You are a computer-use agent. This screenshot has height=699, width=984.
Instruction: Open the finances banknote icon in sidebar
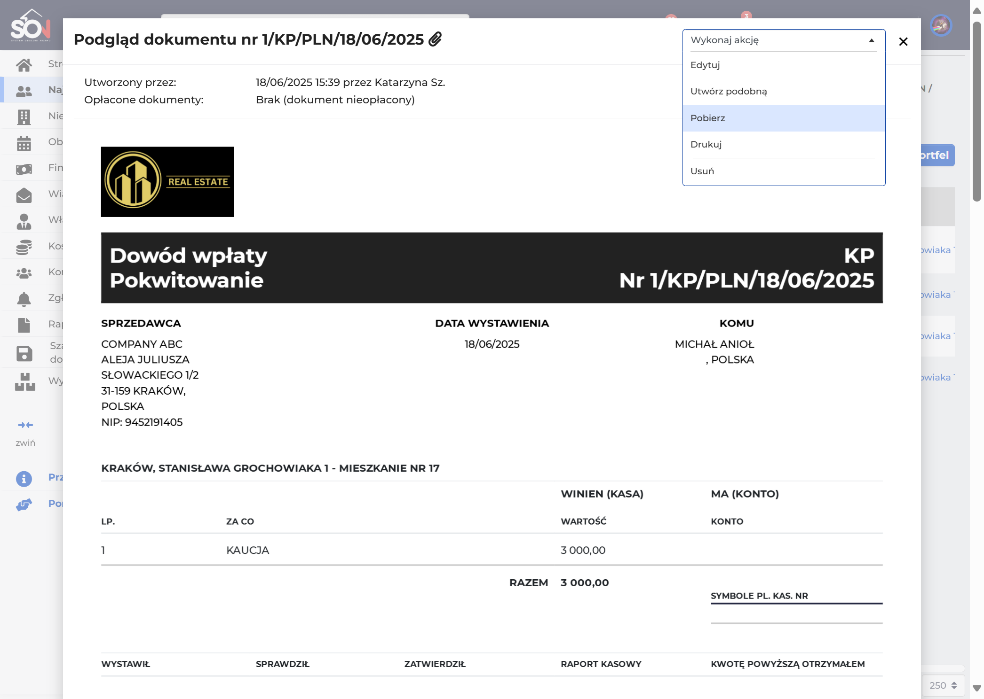coord(24,169)
